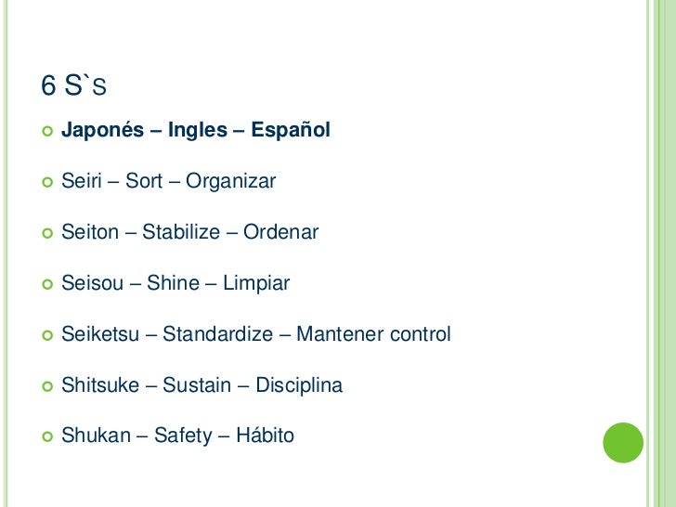The width and height of the screenshot is (676, 507).
Task: Click the word Organizar
Action: (x=230, y=181)
